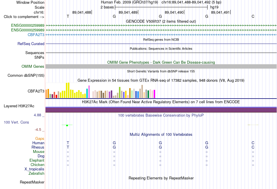Click base C in the sequence row
277x189 pixels.
coord(253,16)
